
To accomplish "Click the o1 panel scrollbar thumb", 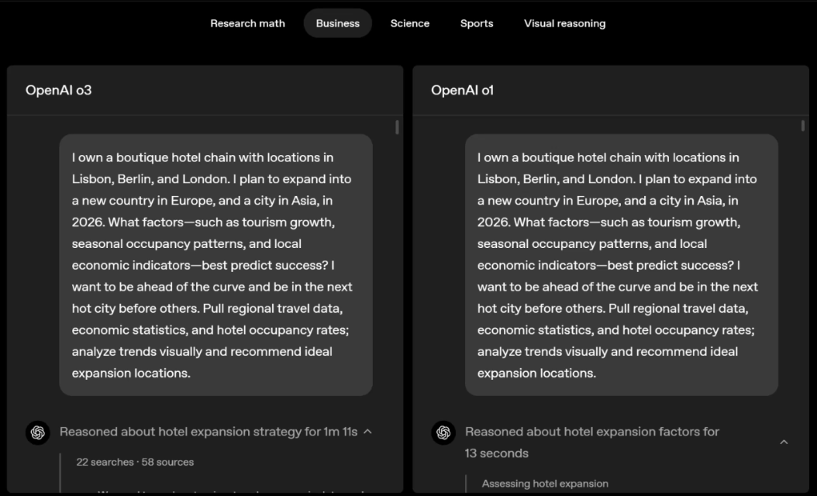I will point(803,126).
